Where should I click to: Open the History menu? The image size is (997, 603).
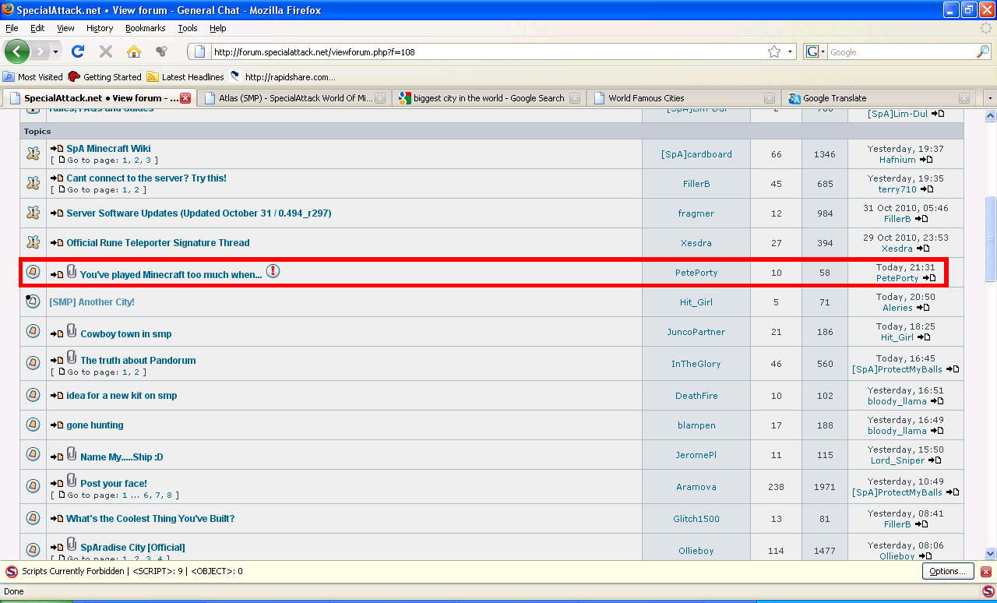[100, 28]
